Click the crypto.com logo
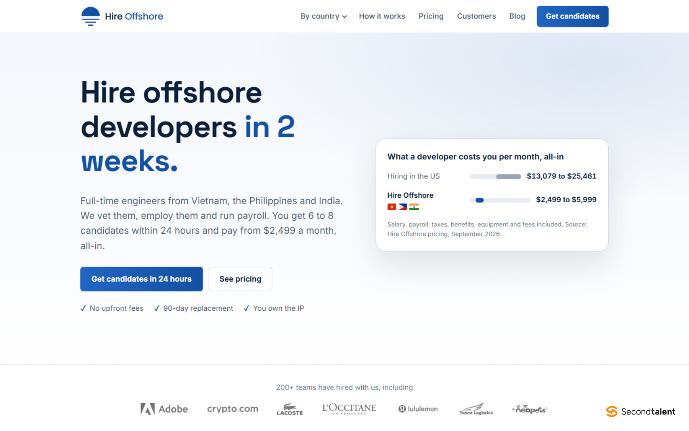Viewport: 689px width, 431px height. [232, 409]
